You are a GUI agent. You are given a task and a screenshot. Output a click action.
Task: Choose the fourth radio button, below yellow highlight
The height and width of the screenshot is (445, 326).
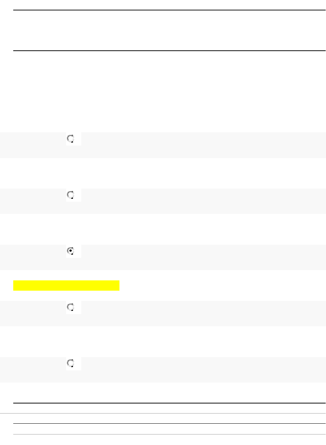(x=71, y=307)
